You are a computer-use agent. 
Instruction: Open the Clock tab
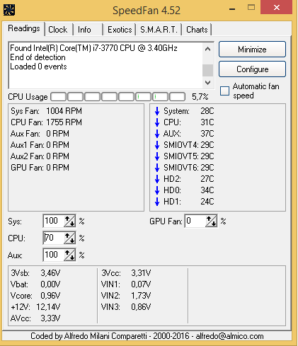point(58,30)
